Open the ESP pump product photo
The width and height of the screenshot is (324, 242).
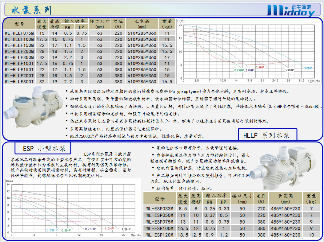pos(283,167)
